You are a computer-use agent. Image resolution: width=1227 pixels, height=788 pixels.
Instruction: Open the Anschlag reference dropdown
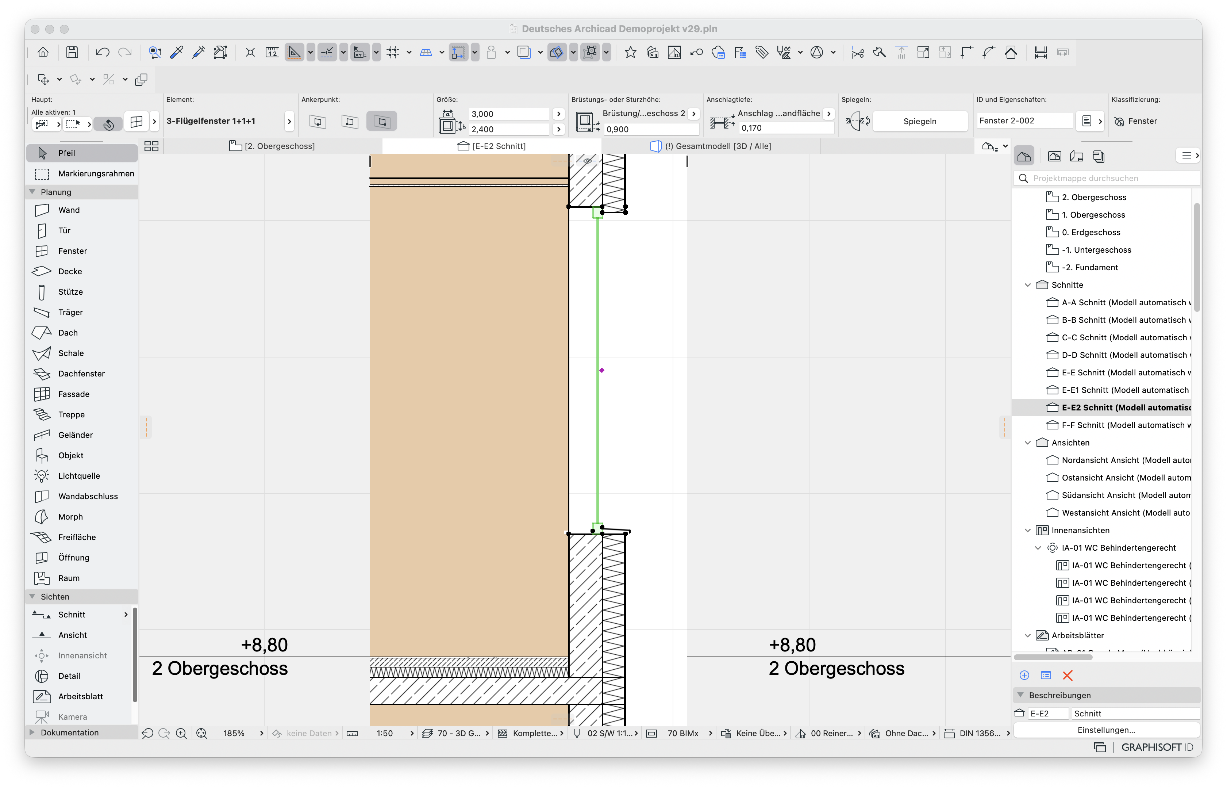(828, 114)
